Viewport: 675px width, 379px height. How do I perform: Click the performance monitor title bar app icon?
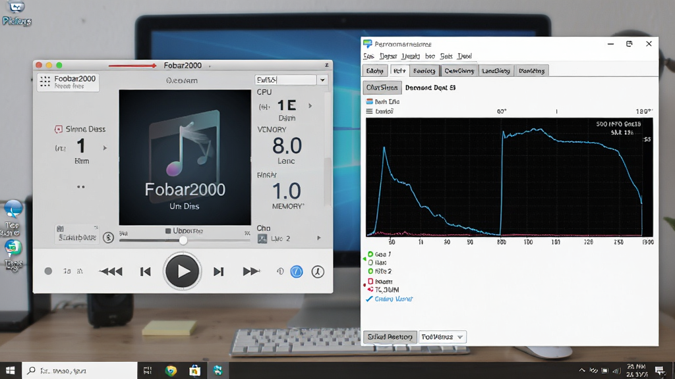367,44
